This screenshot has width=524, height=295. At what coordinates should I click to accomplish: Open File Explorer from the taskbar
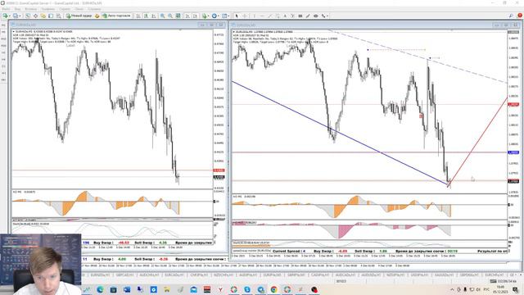[166, 289]
